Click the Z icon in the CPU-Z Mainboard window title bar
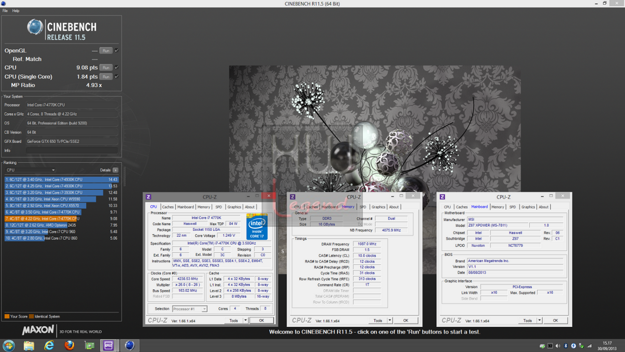The image size is (625, 352). point(442,197)
